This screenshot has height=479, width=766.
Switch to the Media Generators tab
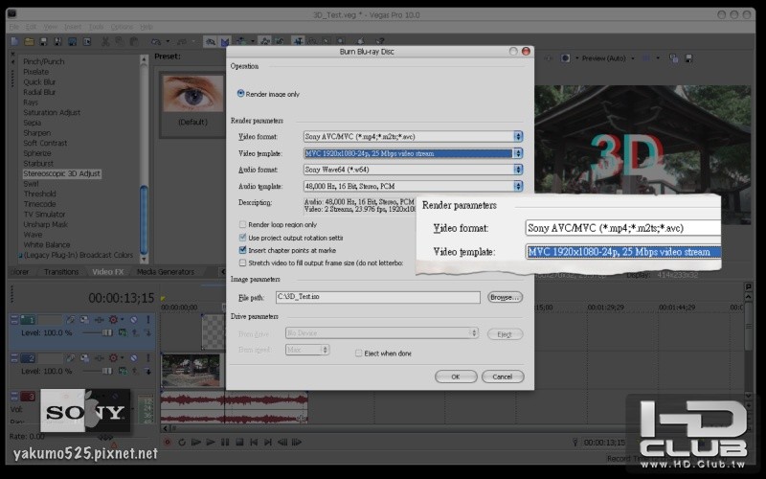[x=165, y=272]
